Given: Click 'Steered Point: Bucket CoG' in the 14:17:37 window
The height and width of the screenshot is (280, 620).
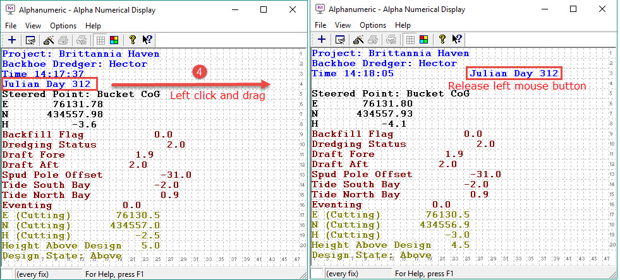Looking at the screenshot, I should pos(81,94).
